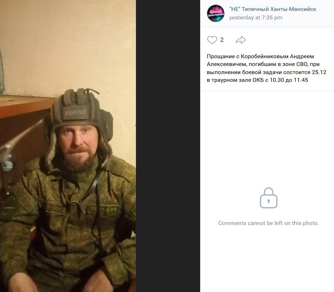
Task: Click the helmet name patch in photo
Action: pos(76,112)
